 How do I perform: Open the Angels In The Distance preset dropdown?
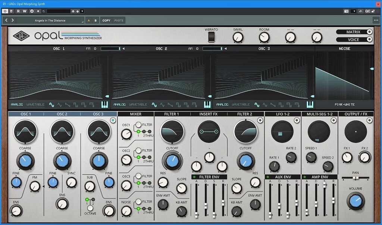[50, 21]
